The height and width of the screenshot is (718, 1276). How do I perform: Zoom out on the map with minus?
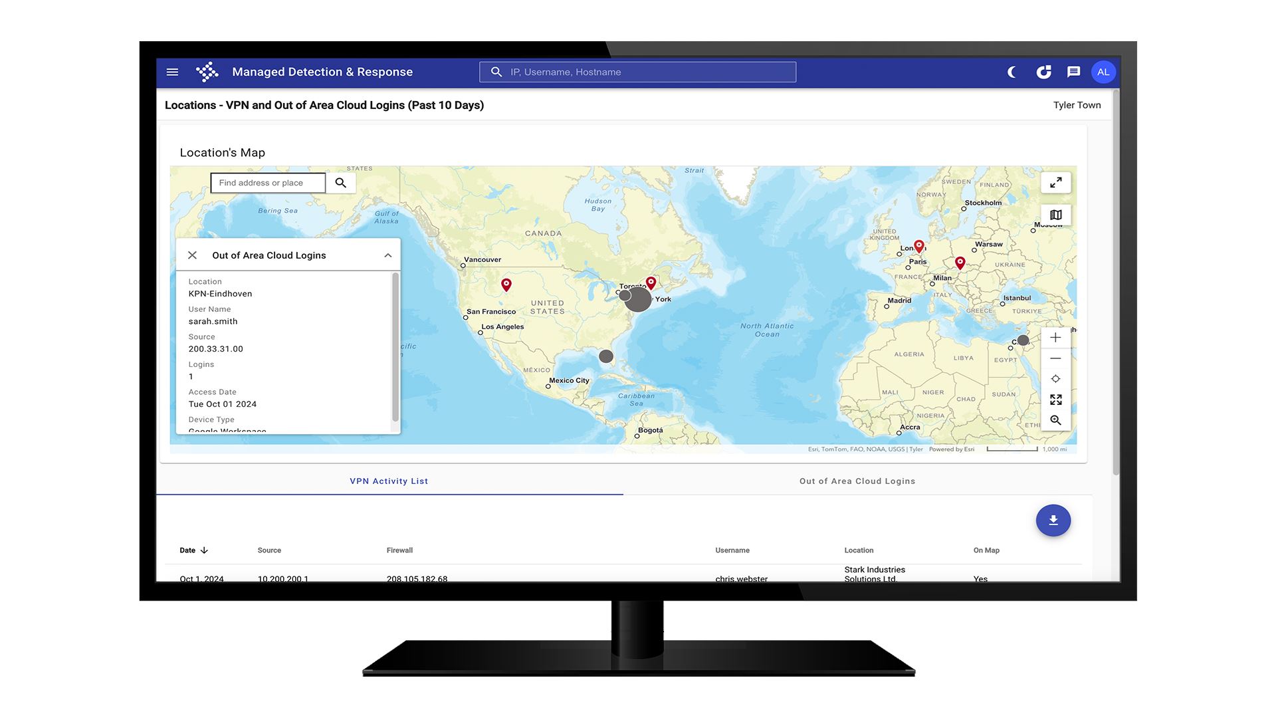(x=1055, y=358)
